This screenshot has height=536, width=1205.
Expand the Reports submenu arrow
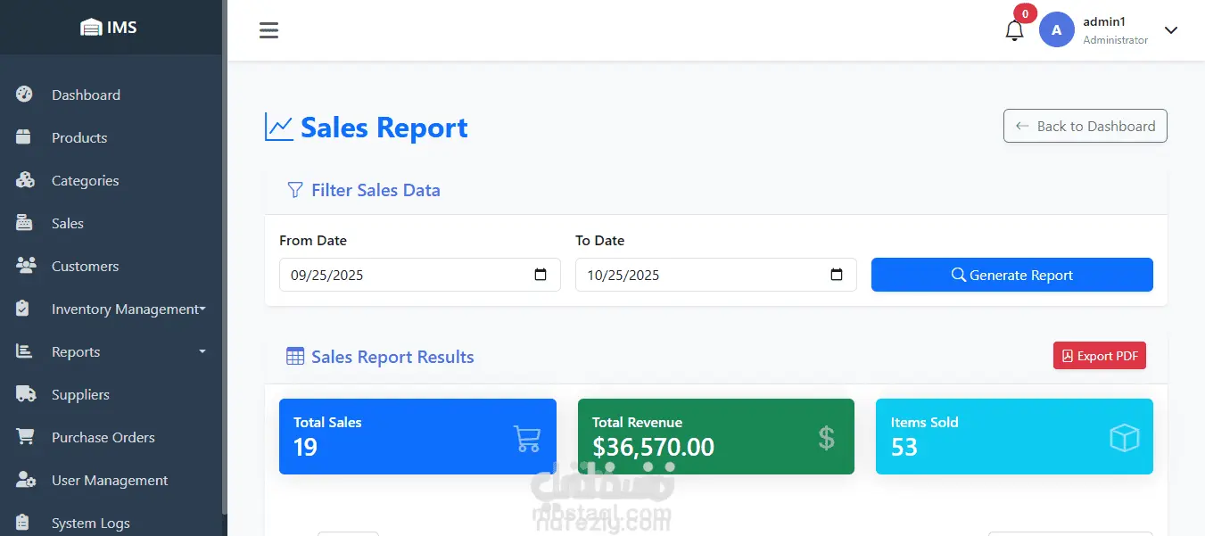point(202,351)
